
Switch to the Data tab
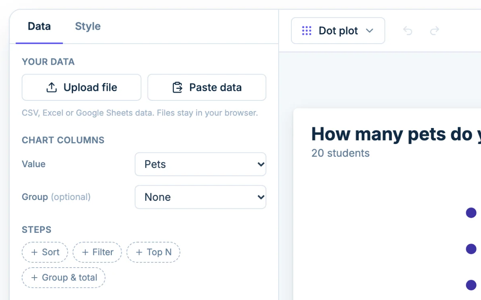click(39, 27)
